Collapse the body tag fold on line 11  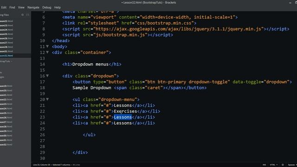pos(47,46)
